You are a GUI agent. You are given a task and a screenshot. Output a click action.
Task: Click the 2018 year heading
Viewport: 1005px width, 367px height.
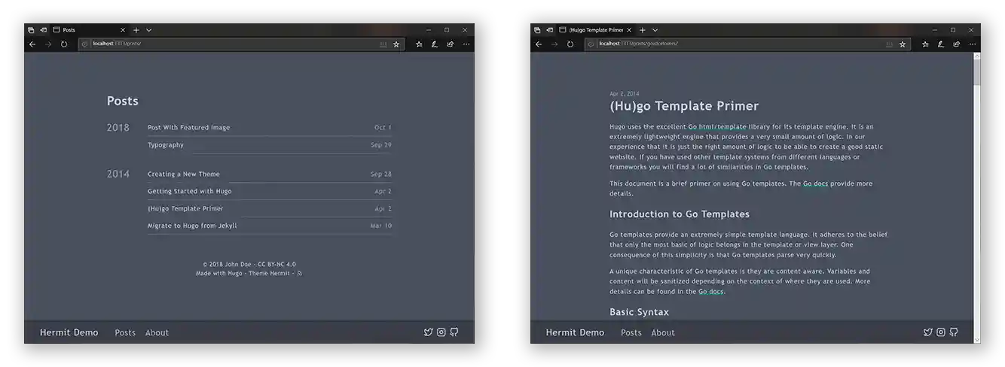118,128
